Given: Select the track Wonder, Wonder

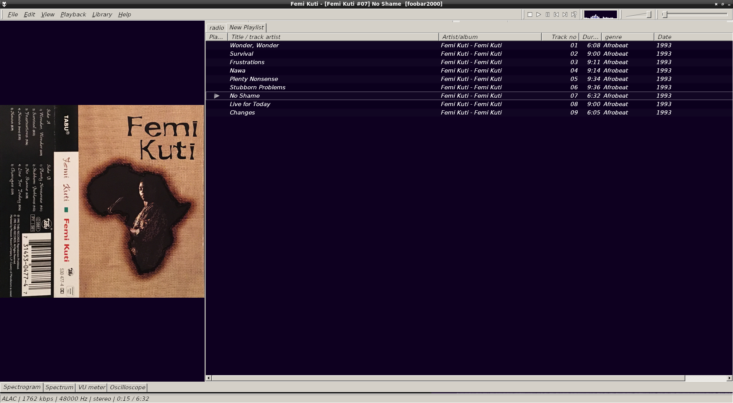Looking at the screenshot, I should tap(469, 45).
